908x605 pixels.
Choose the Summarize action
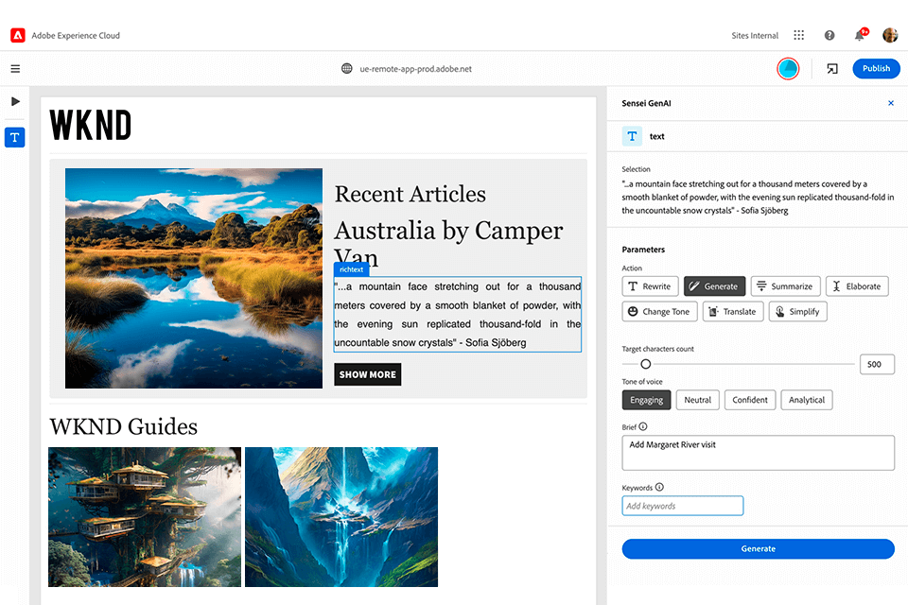coord(785,286)
